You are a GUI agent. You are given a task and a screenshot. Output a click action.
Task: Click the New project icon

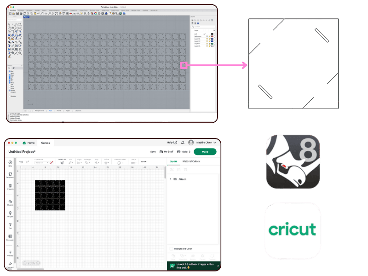click(10, 163)
